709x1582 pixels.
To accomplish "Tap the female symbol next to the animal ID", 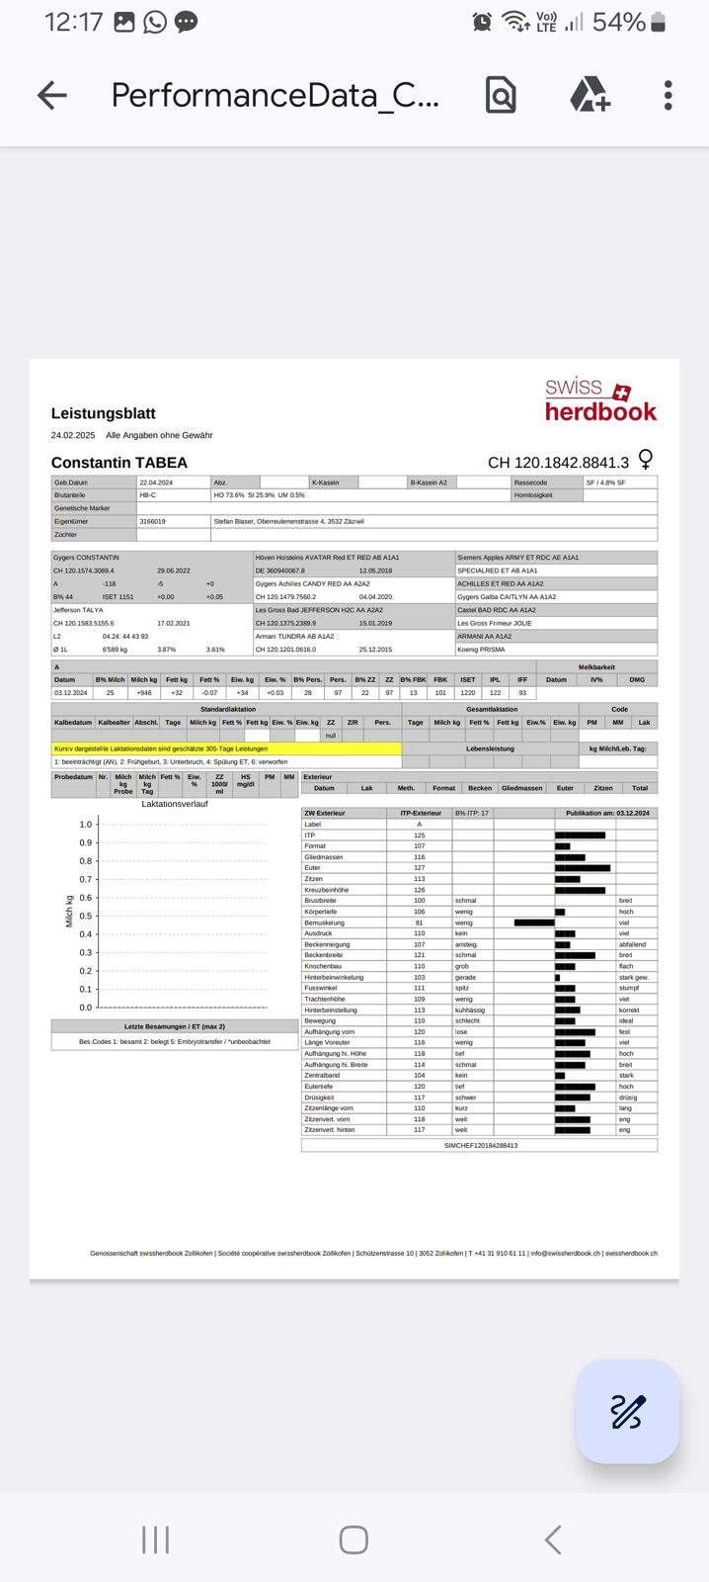I will [646, 460].
